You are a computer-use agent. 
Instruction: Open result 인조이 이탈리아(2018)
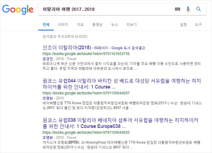point(67,47)
